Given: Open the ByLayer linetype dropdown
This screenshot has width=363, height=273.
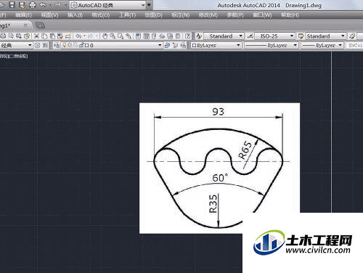Looking at the screenshot, I should pos(271,45).
